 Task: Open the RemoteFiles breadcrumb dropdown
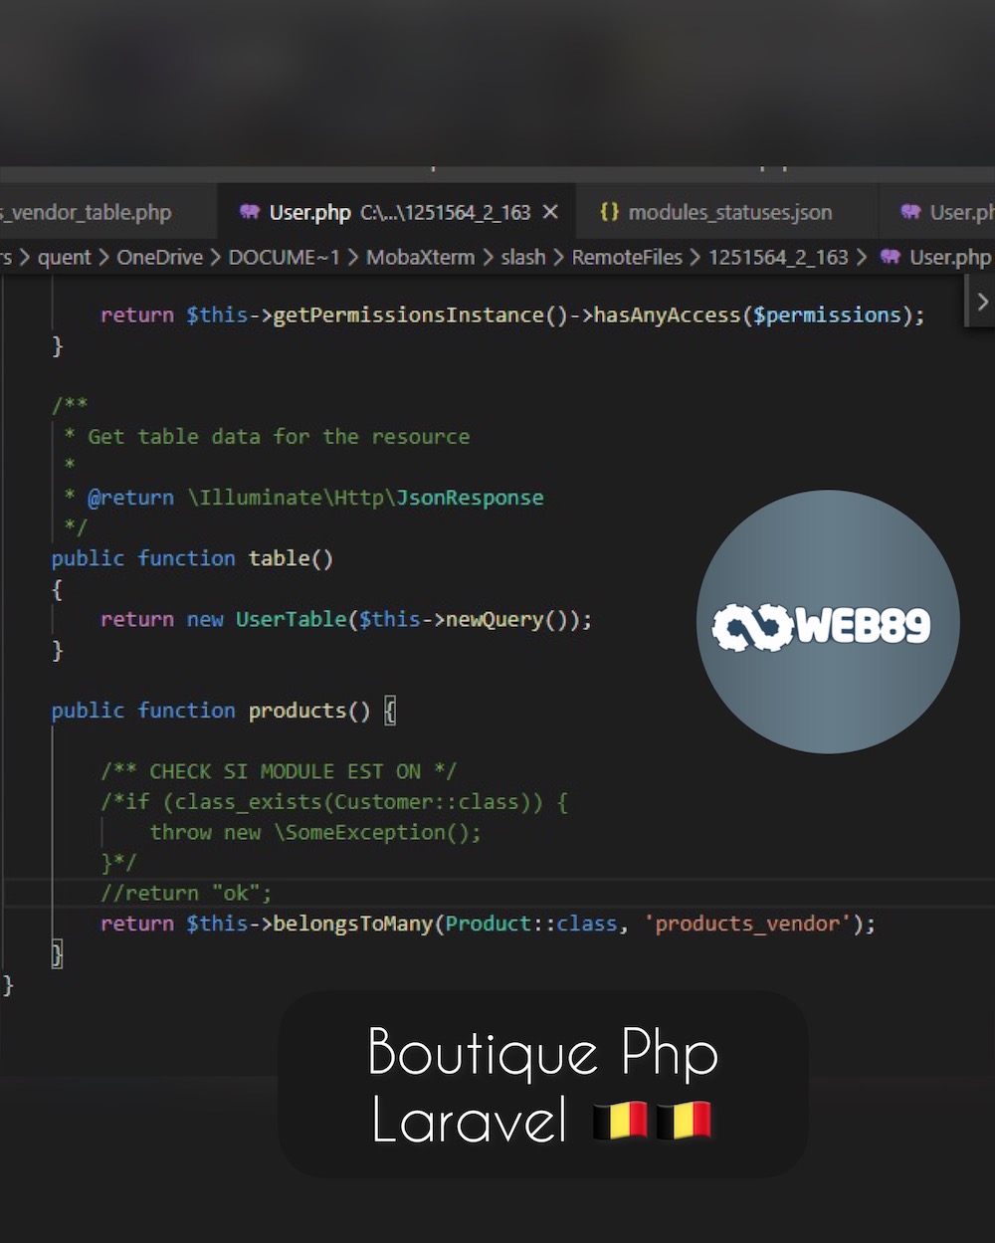tap(627, 257)
